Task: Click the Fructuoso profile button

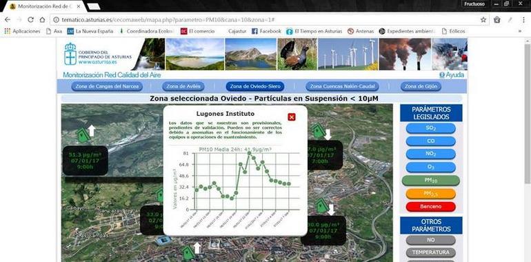Action: click(x=474, y=3)
